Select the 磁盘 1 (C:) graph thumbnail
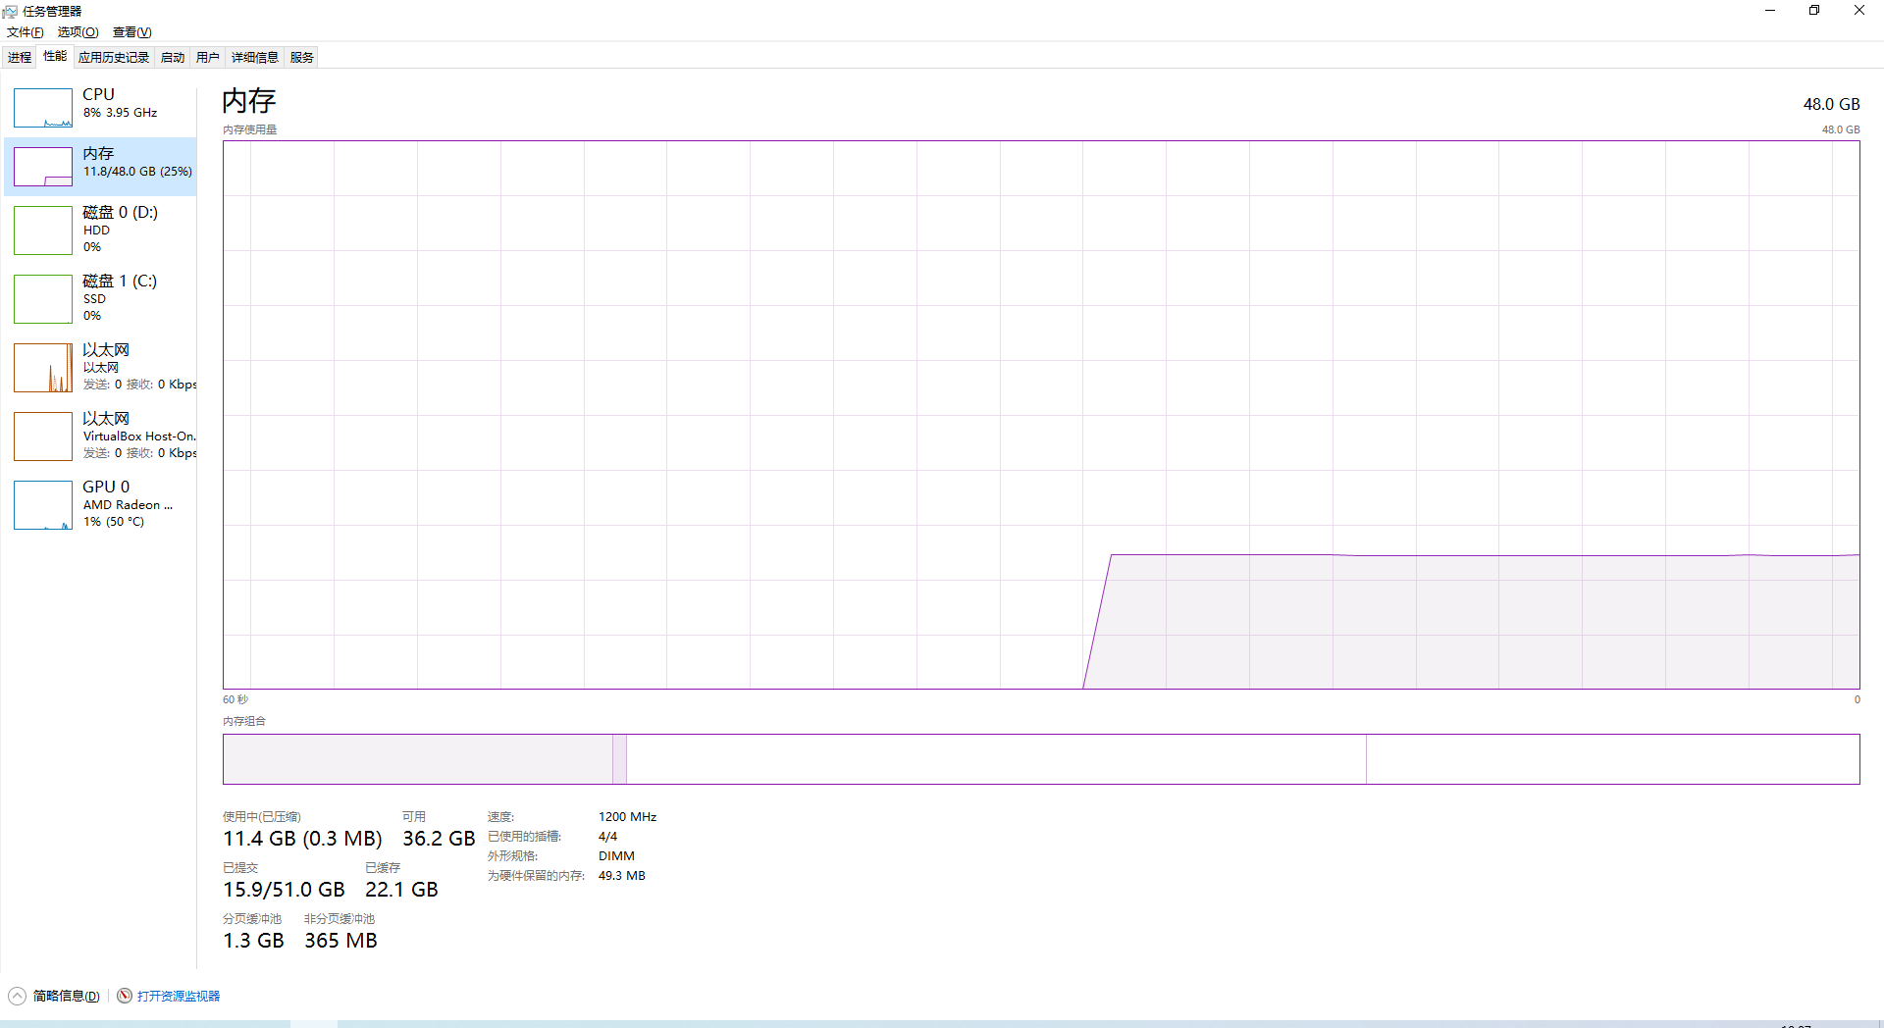The image size is (1884, 1028). point(43,299)
